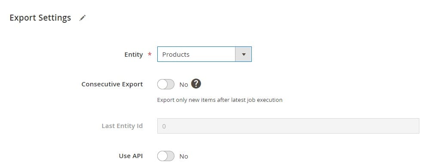
Task: Click the pencil edit icon beside Export Settings
Action: (x=83, y=18)
